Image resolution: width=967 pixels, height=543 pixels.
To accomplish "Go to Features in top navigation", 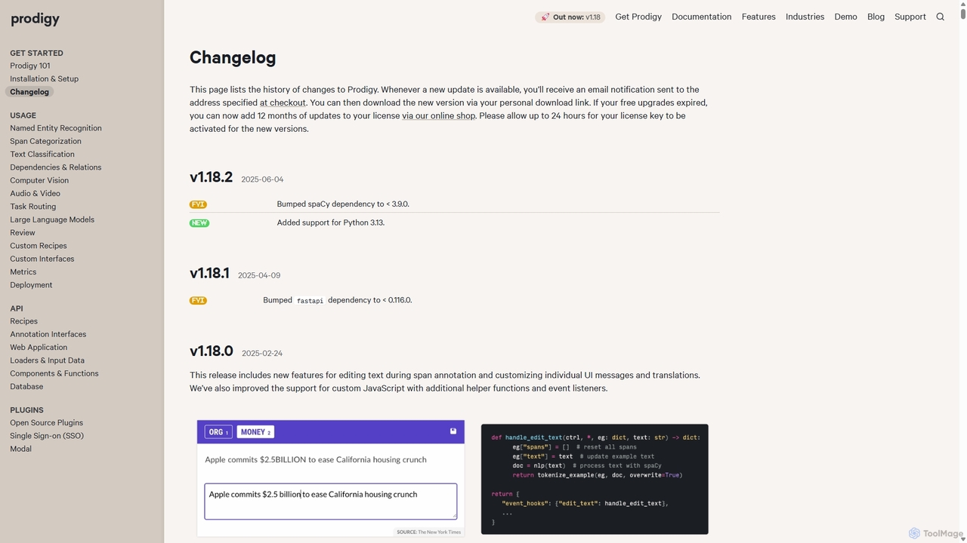I will click(758, 17).
